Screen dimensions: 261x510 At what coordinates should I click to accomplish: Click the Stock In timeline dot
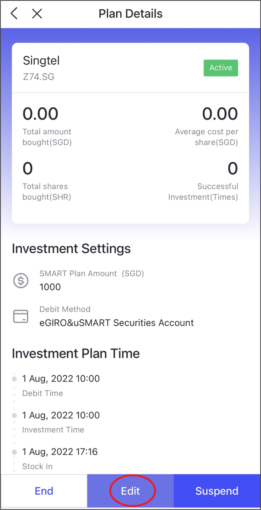(14, 452)
